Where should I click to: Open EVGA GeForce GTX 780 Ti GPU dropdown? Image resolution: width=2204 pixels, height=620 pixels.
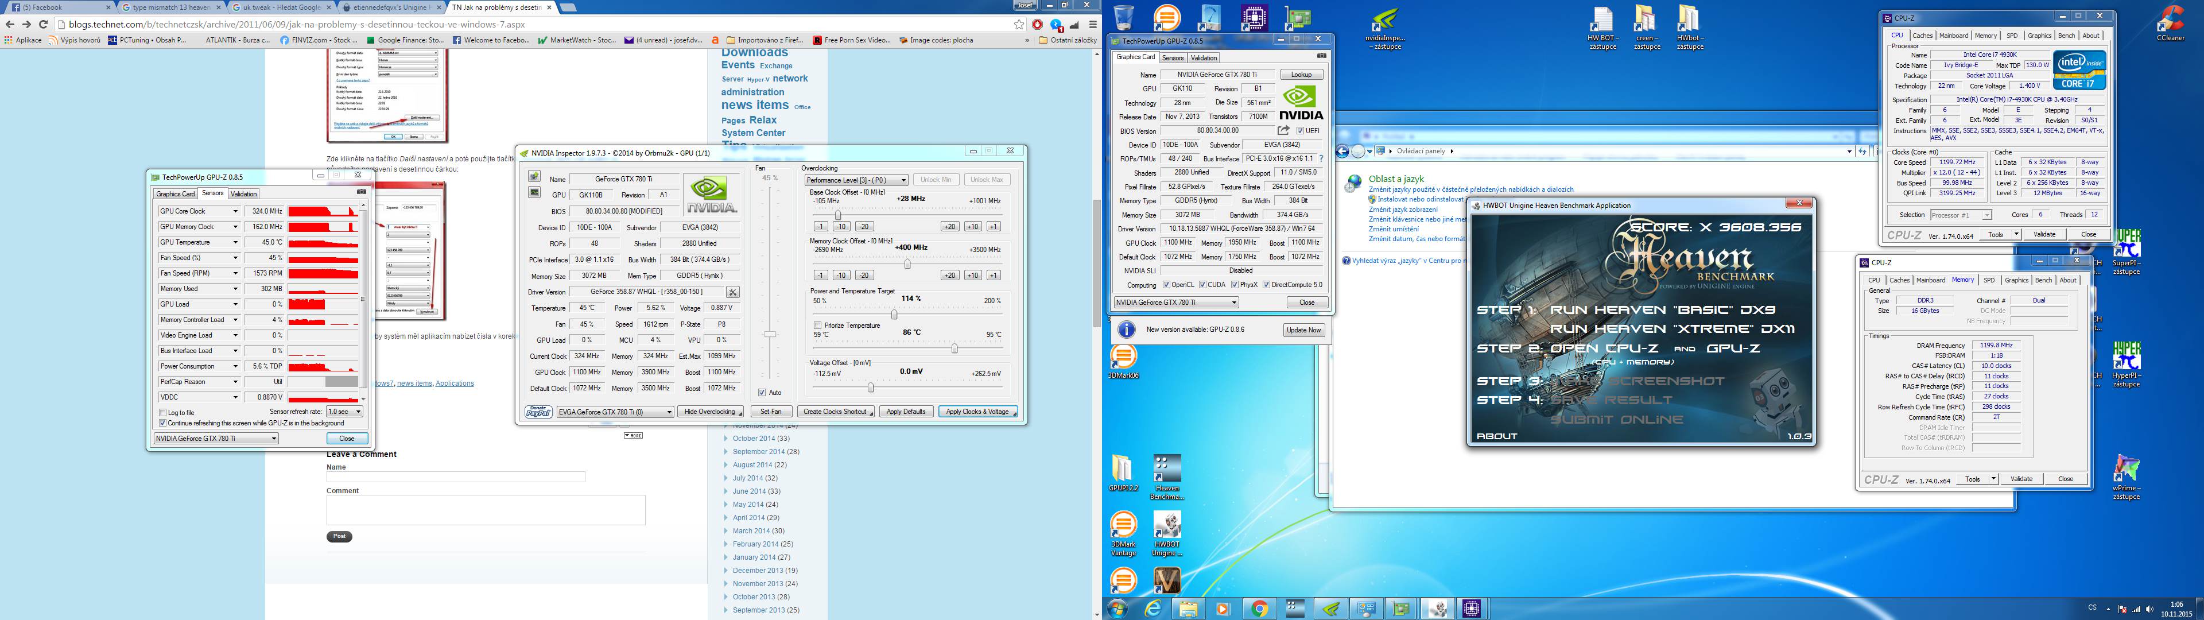(615, 412)
